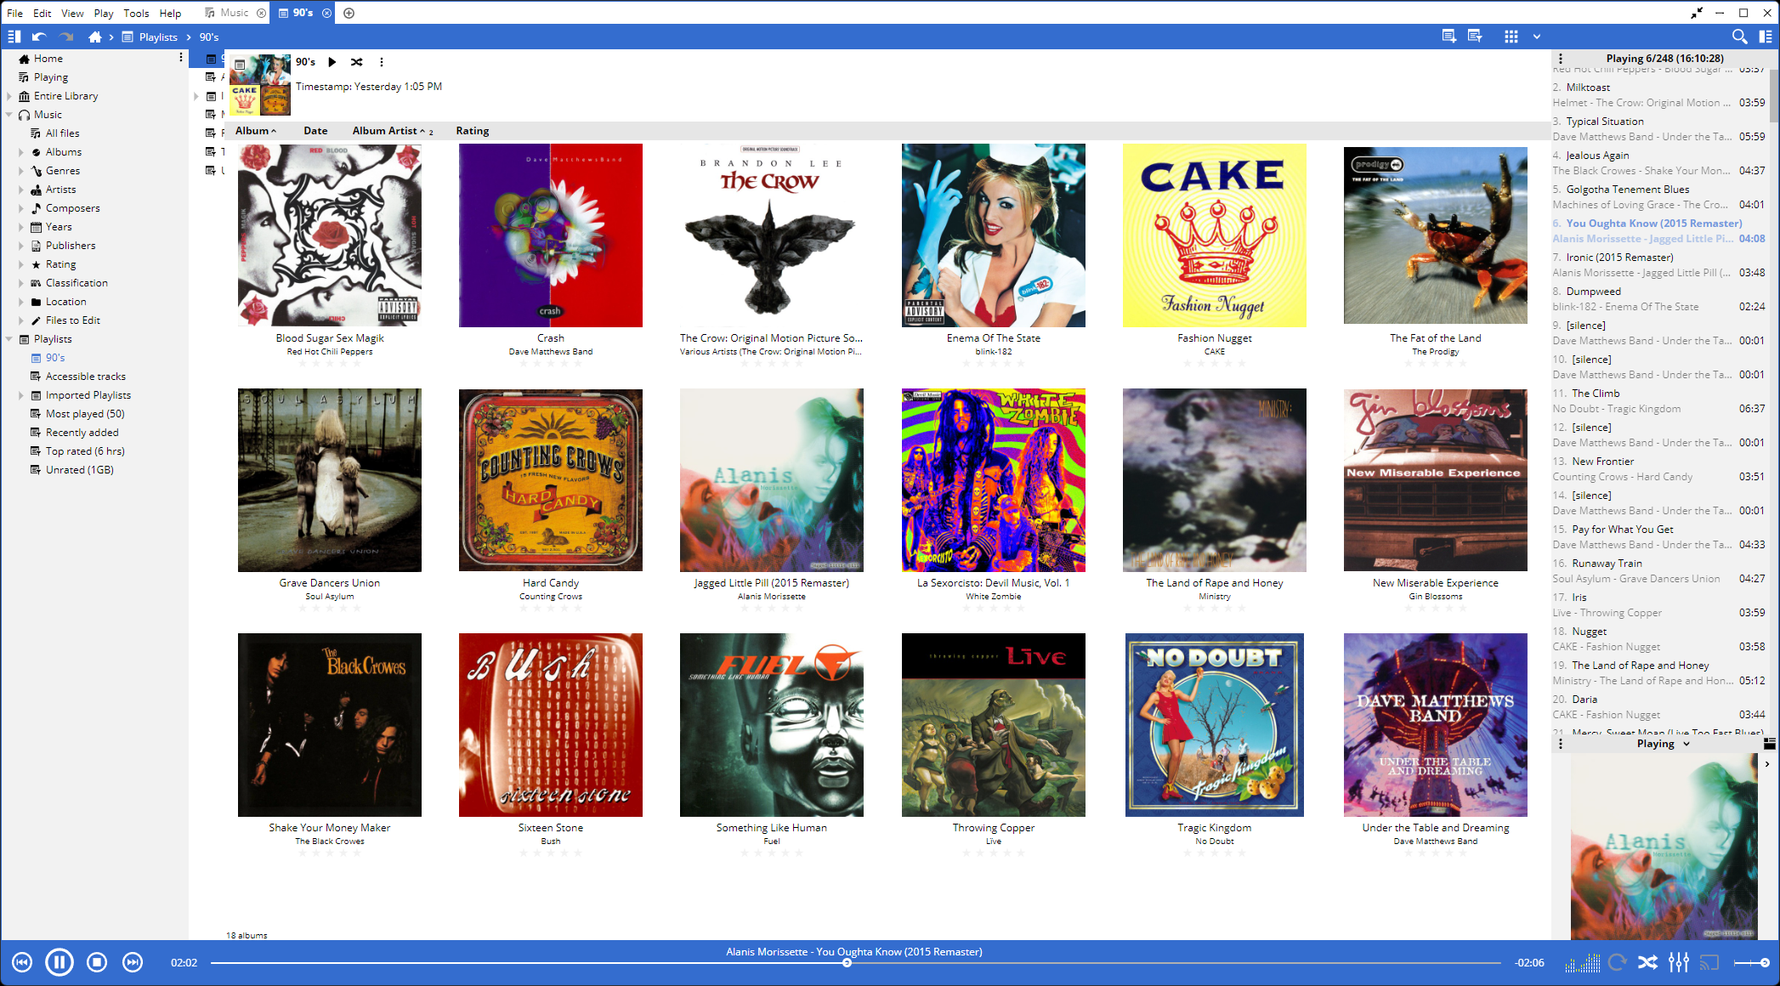This screenshot has height=986, width=1780.
Task: Open the 90's playlist three-dot menu
Action: point(382,62)
